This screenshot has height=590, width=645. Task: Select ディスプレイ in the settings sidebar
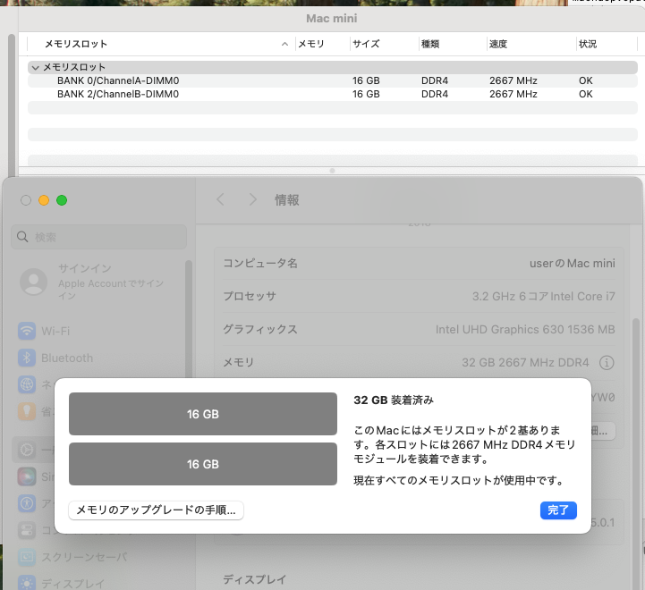tap(72, 584)
